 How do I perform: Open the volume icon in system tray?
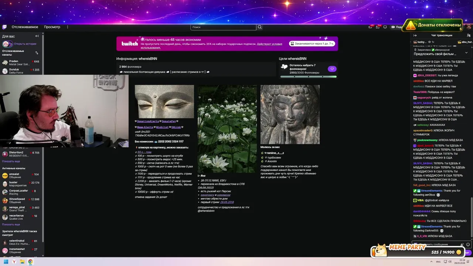tap(450, 262)
